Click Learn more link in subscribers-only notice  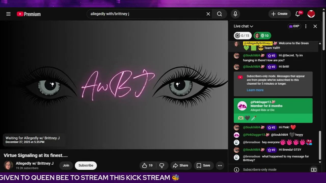(255, 90)
